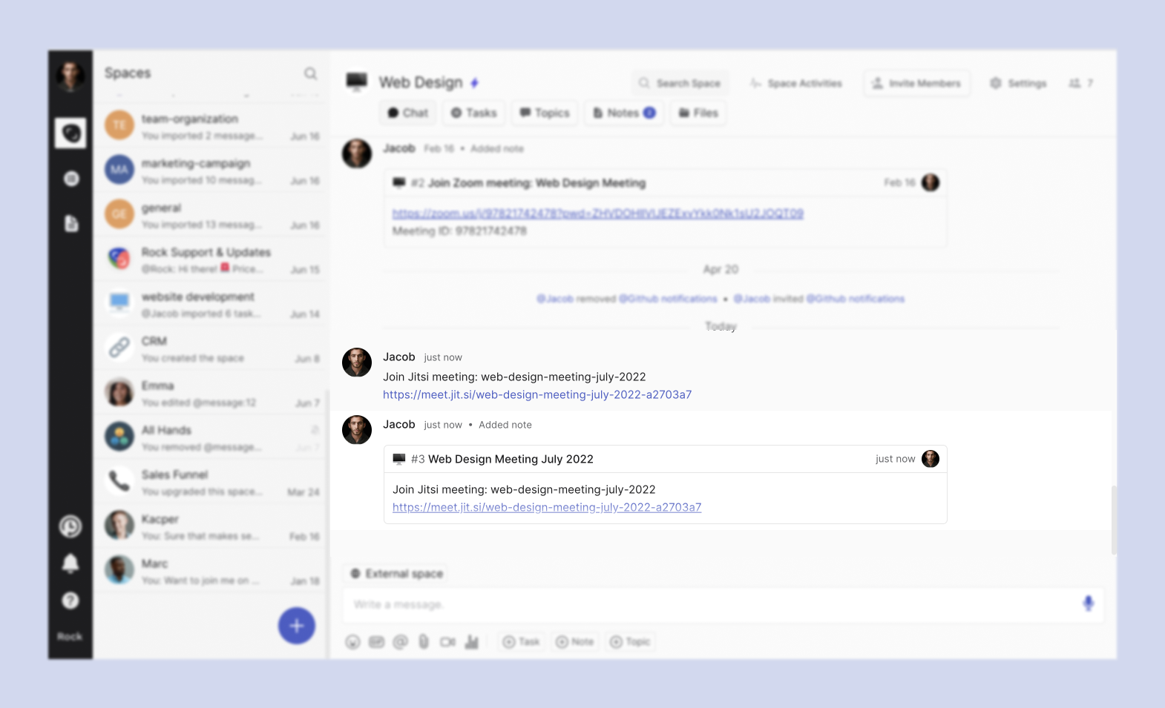Screen dimensions: 1165x708
Task: Open the emoji picker in composer
Action: (x=353, y=642)
